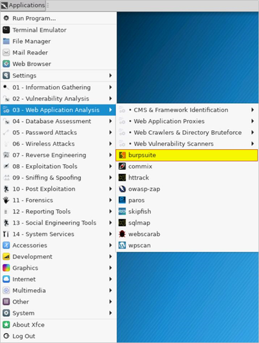
Task: Open About Xfce entry
Action: tap(58, 325)
